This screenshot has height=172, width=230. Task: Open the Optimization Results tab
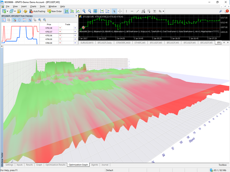click(x=55, y=165)
